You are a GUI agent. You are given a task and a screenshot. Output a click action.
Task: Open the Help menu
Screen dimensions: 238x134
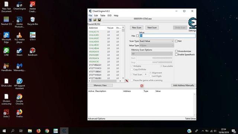pyautogui.click(x=116, y=16)
